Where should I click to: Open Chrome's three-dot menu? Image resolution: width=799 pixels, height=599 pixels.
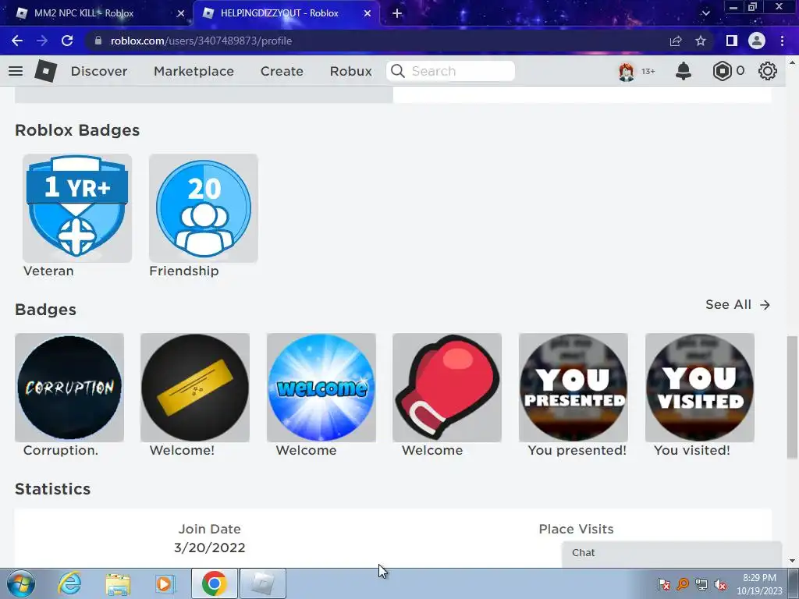click(782, 41)
